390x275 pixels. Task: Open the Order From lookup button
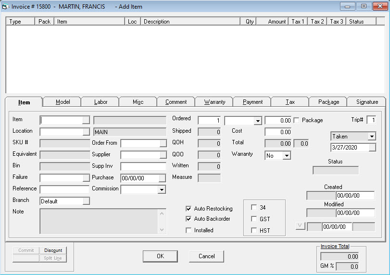coord(163,143)
